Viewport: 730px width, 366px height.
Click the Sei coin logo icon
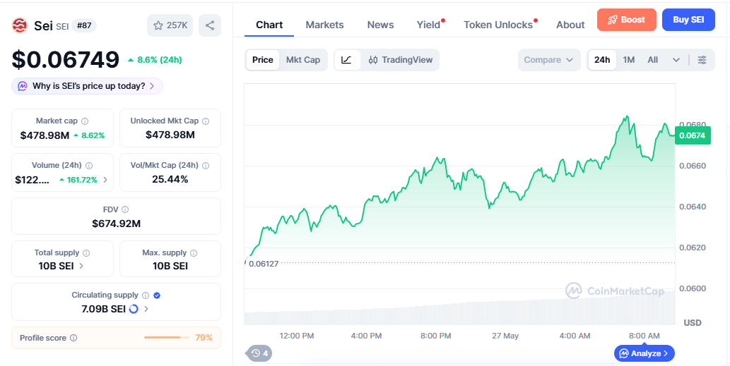tap(20, 25)
